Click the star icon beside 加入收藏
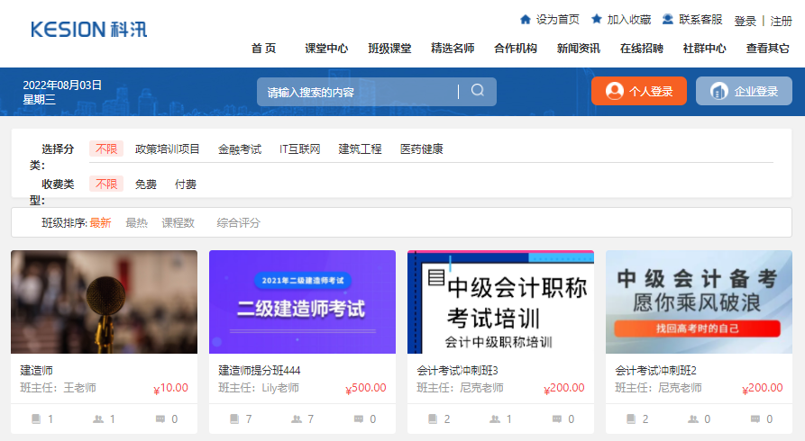 pos(596,19)
